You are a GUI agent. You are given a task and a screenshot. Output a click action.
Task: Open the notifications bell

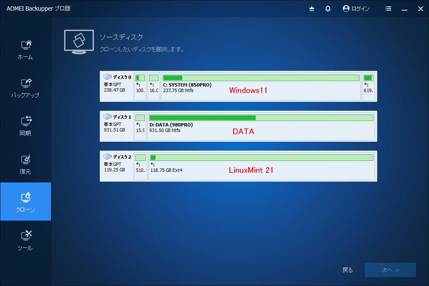[328, 9]
